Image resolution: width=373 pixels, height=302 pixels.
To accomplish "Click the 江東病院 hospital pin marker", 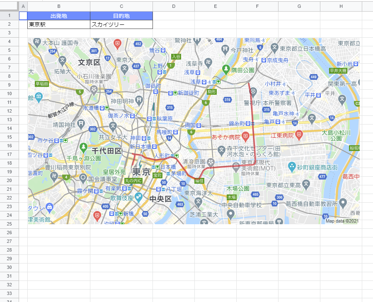I will pos(299,134).
